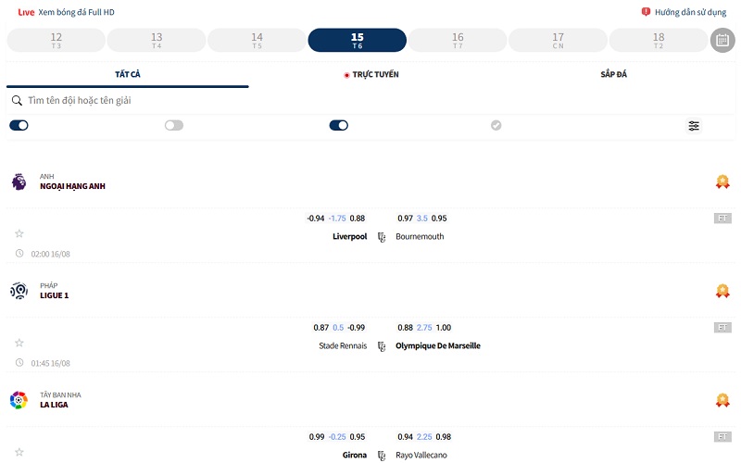This screenshot has width=741, height=463.
Task: Click the Ngoại Hạng Anh award badge
Action: coord(722,181)
